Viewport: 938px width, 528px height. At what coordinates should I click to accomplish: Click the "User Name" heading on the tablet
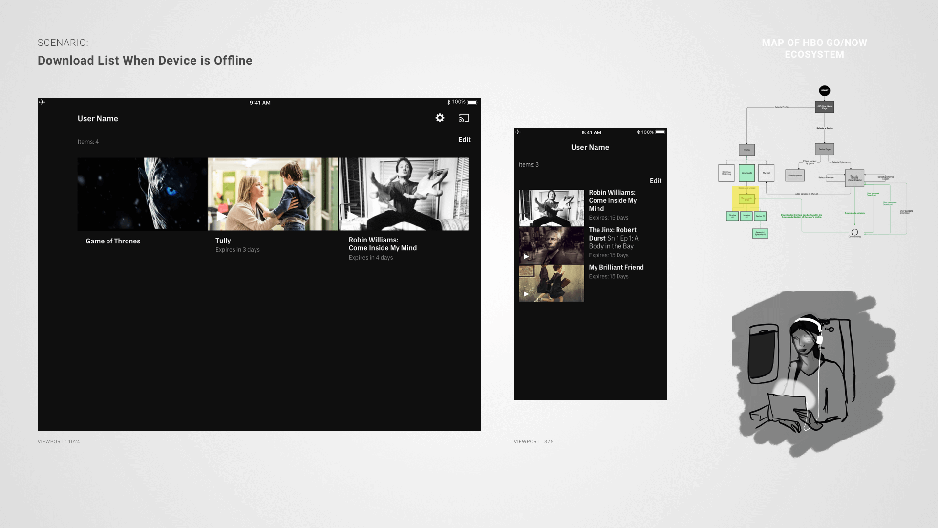(98, 118)
